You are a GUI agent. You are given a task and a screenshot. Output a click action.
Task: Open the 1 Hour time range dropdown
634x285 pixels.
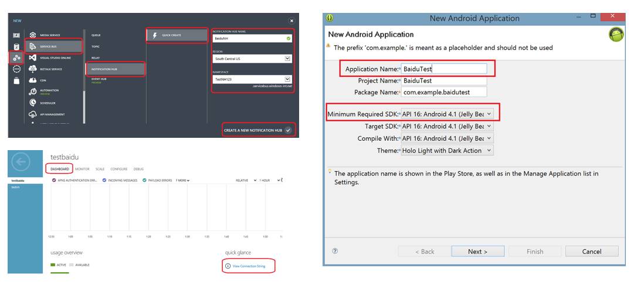pos(270,180)
